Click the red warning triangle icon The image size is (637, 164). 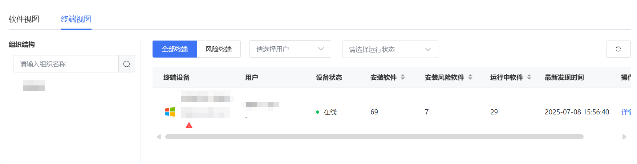189,125
